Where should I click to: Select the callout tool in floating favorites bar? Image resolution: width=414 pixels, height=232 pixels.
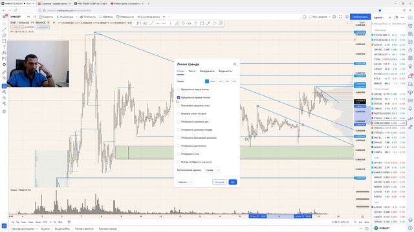pos(215,23)
